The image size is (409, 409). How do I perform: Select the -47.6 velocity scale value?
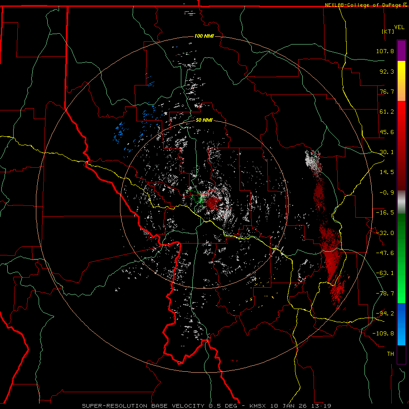[x=385, y=253]
